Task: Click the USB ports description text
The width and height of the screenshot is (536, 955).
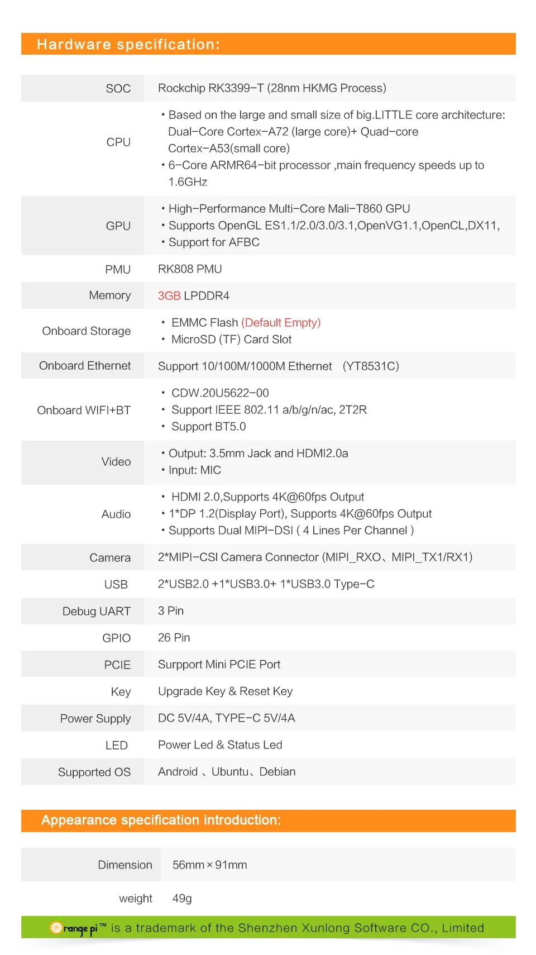Action: click(x=266, y=584)
